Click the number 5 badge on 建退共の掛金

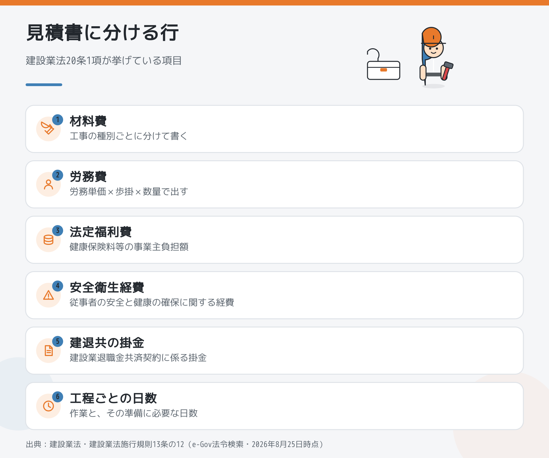click(58, 341)
